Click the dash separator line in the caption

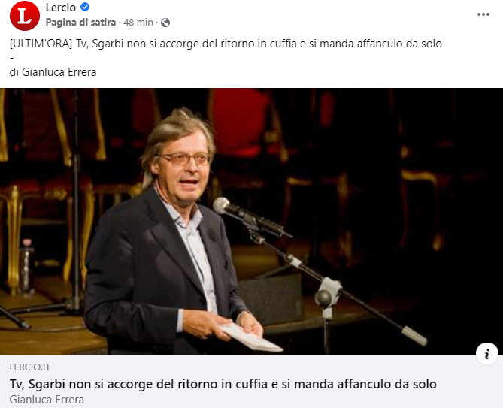click(11, 58)
